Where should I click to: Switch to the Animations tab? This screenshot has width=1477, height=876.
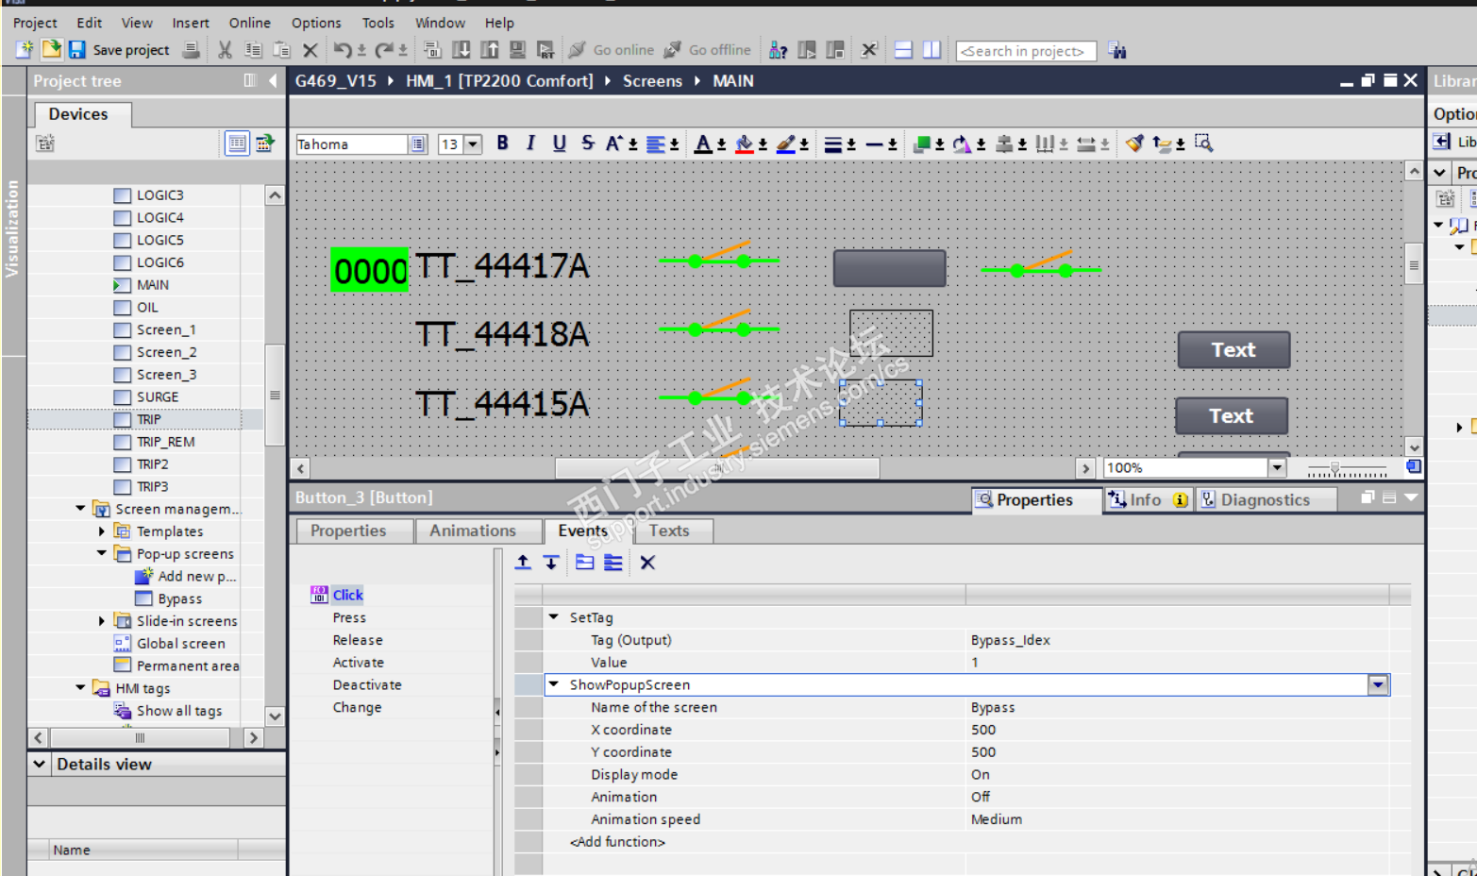pos(473,531)
